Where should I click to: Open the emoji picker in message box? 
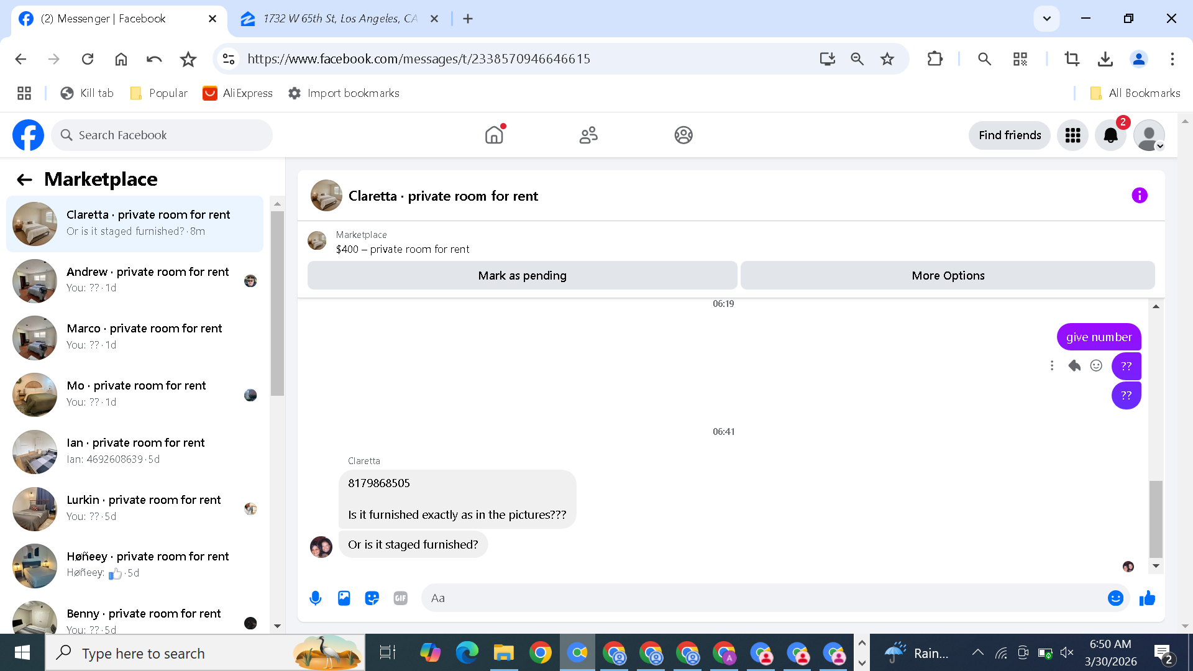point(1115,598)
